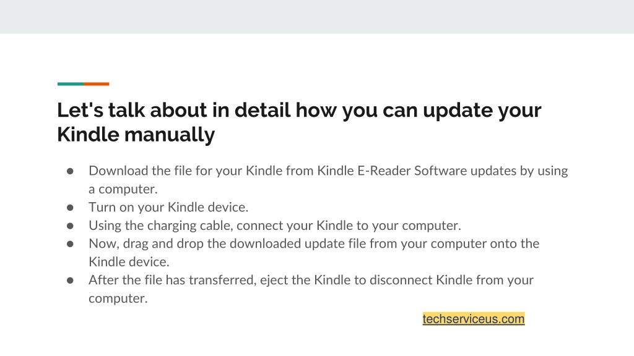Click the bullet dot before "After the file has transferred"
This screenshot has height=356, width=634.
coord(70,280)
